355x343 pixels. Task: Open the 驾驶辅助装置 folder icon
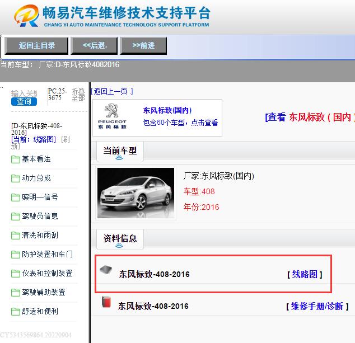pos(15,292)
